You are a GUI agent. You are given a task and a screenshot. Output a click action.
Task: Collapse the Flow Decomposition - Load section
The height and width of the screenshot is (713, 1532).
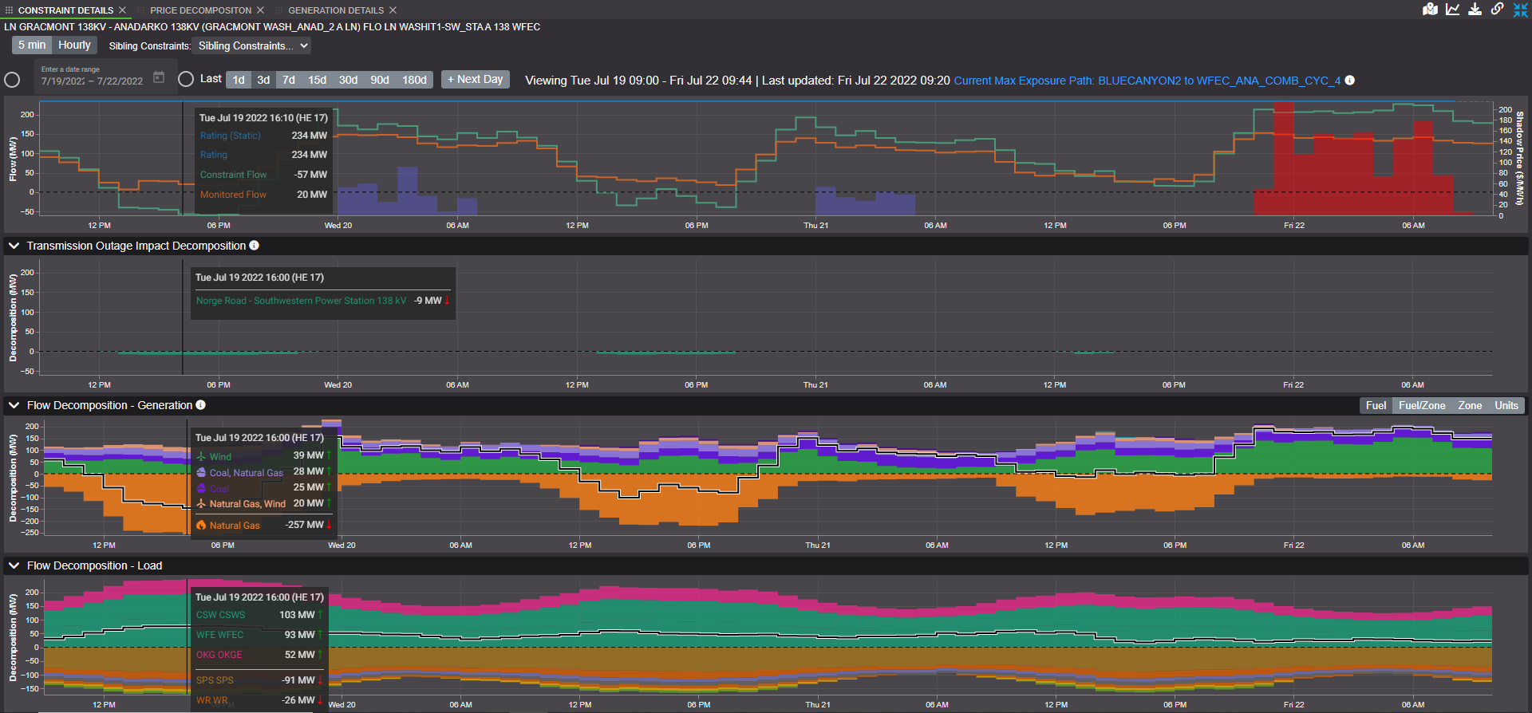click(14, 565)
